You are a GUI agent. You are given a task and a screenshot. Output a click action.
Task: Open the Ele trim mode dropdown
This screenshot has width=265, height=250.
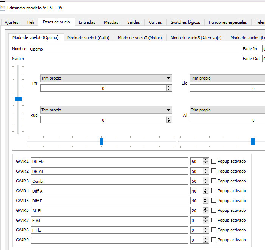[227, 78]
